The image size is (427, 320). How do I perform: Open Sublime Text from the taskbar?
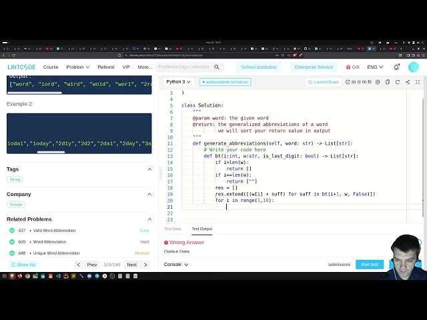coord(73,276)
